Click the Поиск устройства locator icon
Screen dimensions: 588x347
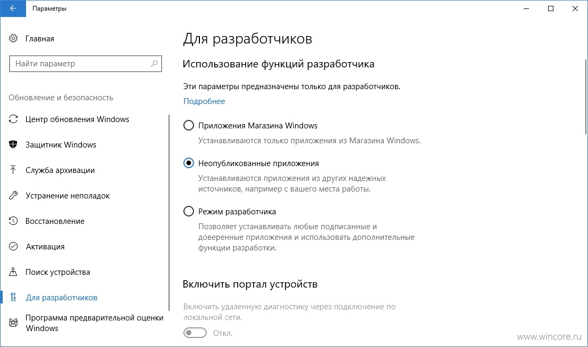click(x=13, y=272)
